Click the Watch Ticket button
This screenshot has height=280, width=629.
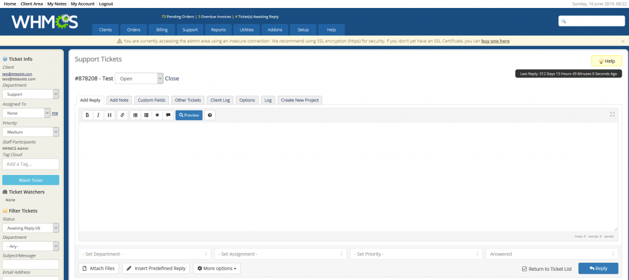click(x=31, y=180)
